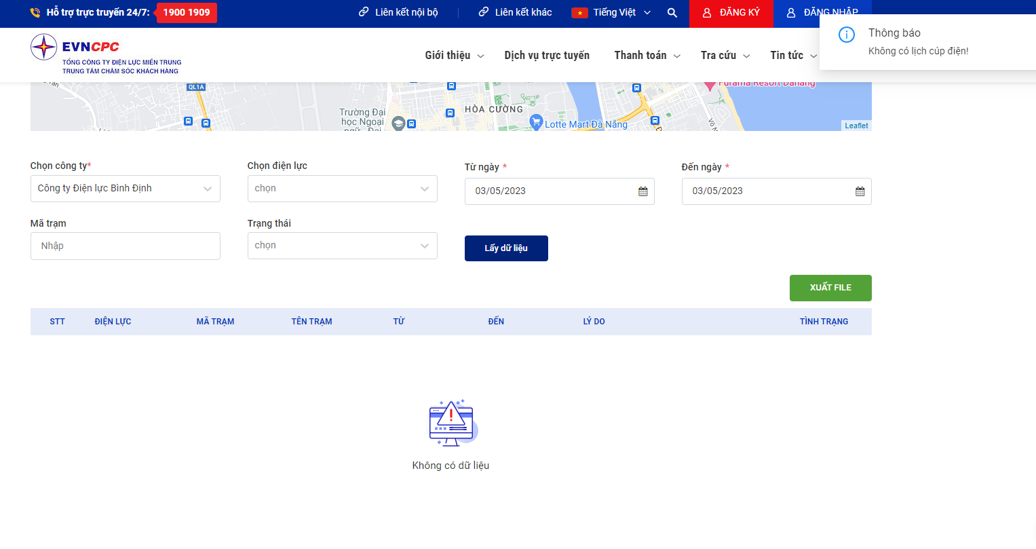Open the Chọn điện lực dropdown

coord(343,189)
